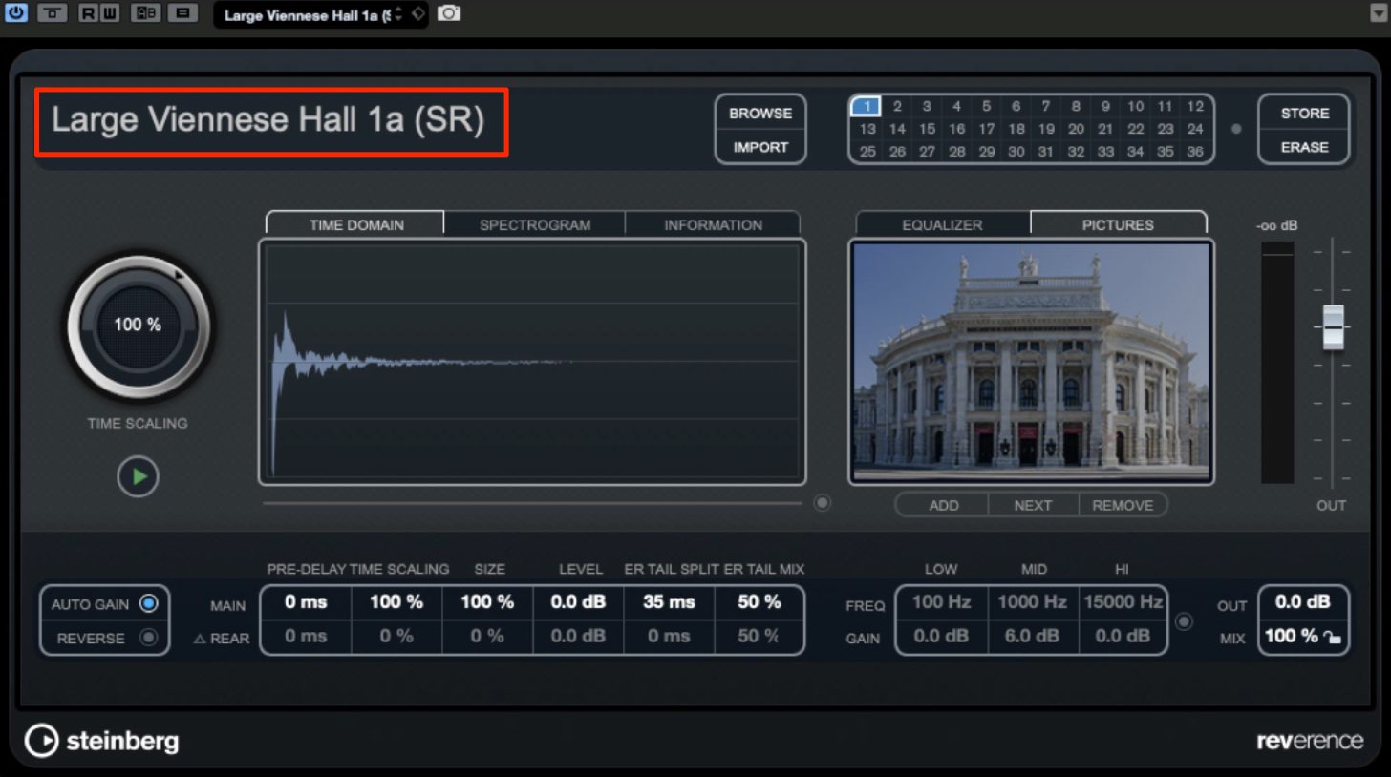Switch to the INFORMATION tab
The width and height of the screenshot is (1391, 777).
(713, 224)
